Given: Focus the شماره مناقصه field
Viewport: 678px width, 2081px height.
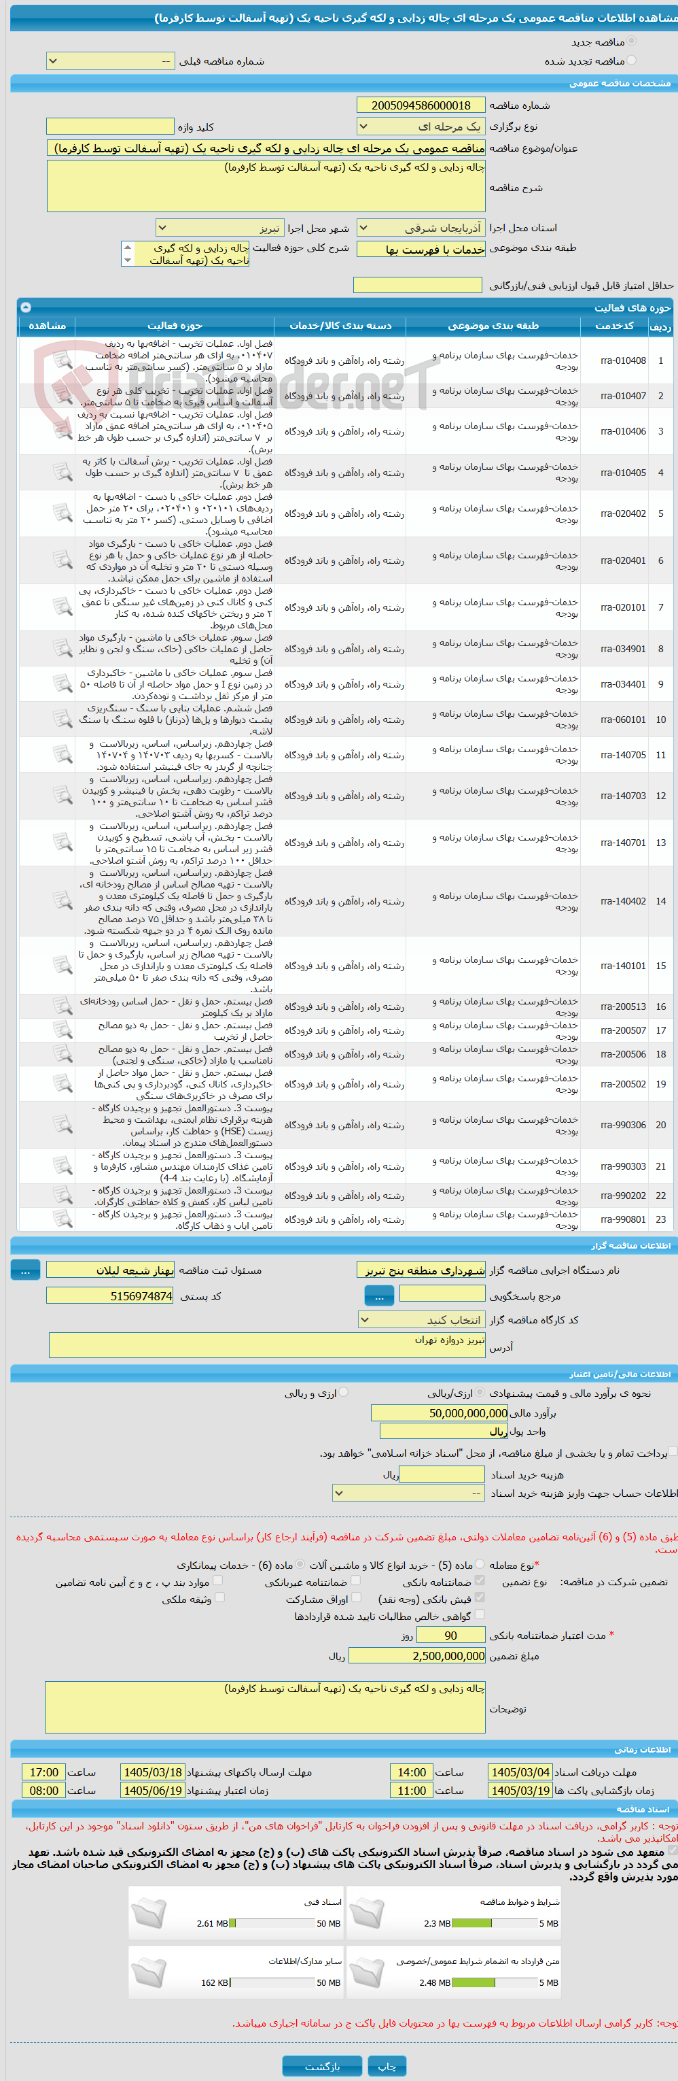Looking at the screenshot, I should pyautogui.click(x=421, y=105).
